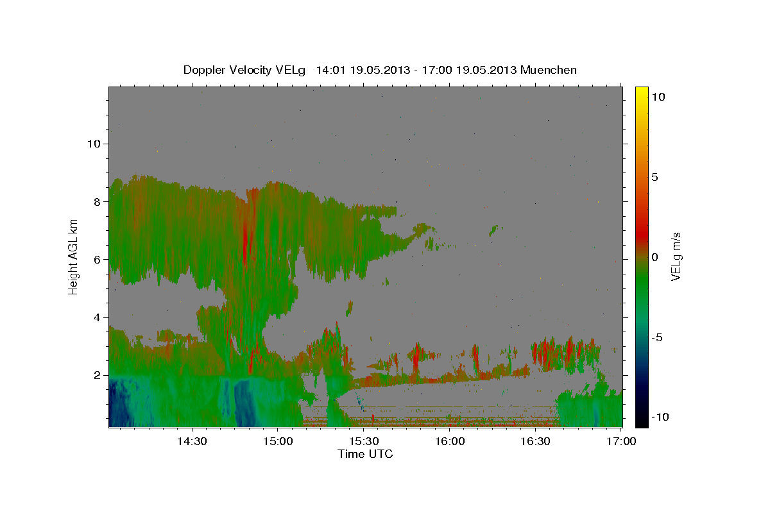This screenshot has height=513, width=770.
Task: Click the 15:30 time tick label
Action: (x=364, y=441)
